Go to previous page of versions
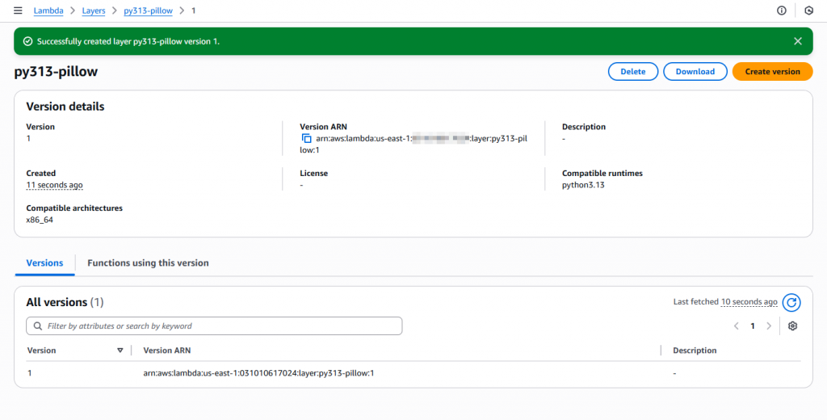The height and width of the screenshot is (420, 827). point(737,326)
